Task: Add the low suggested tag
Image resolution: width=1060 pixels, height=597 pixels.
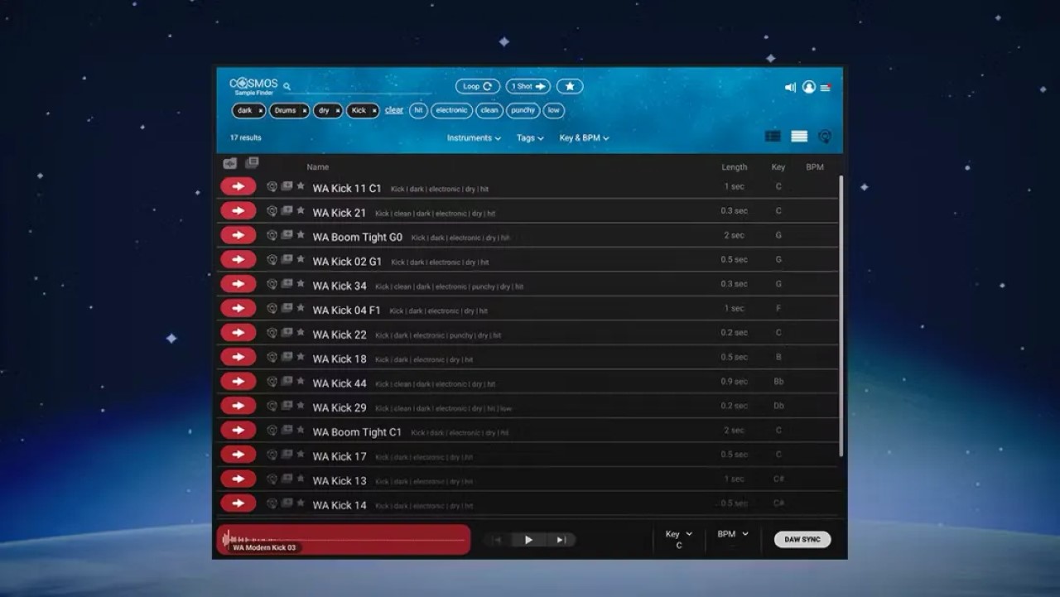Action: 553,110
